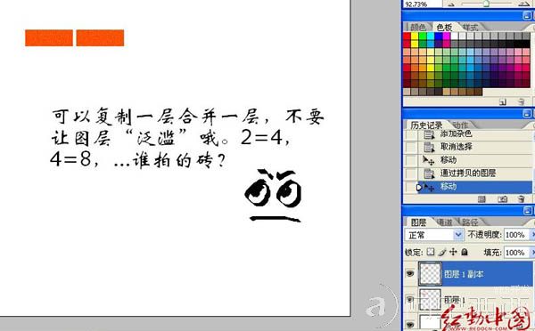
Task: Switch to the 颜色 (Color) tab
Action: coord(418,27)
